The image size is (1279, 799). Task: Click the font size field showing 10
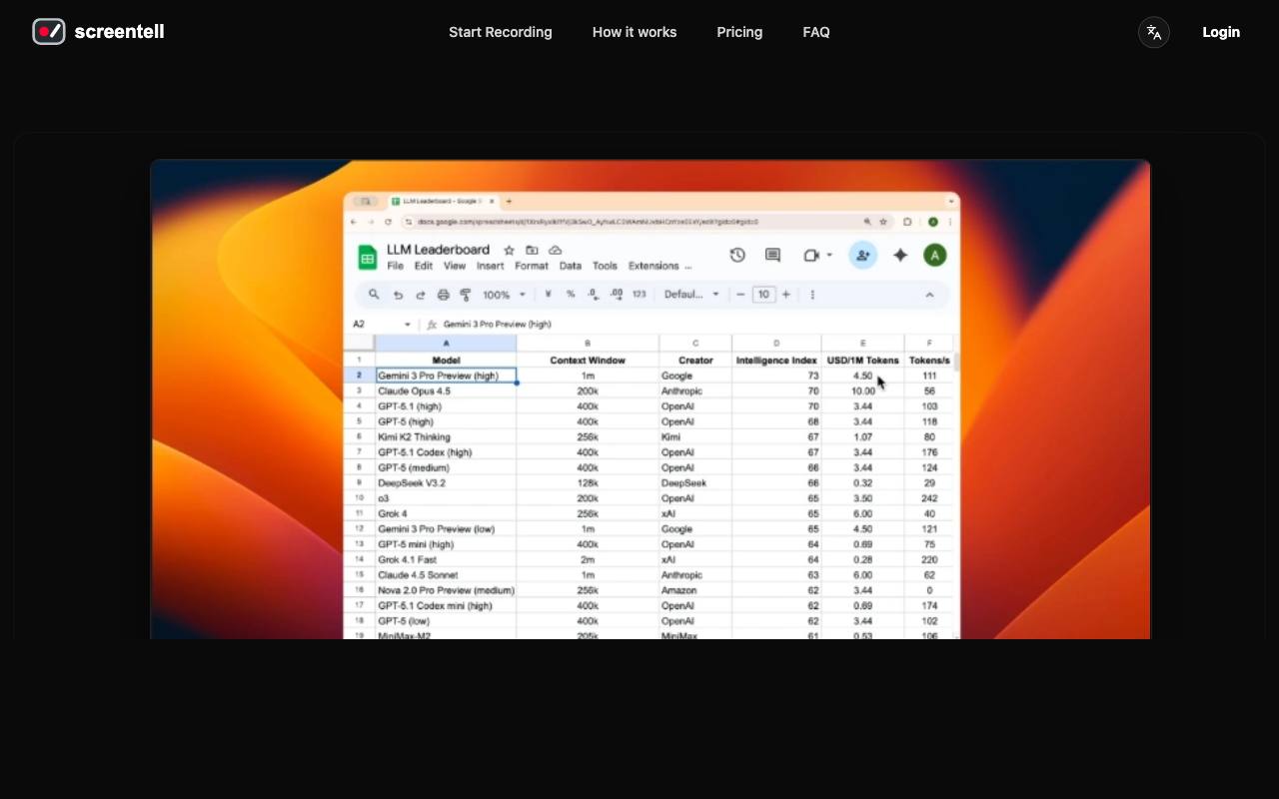click(763, 295)
